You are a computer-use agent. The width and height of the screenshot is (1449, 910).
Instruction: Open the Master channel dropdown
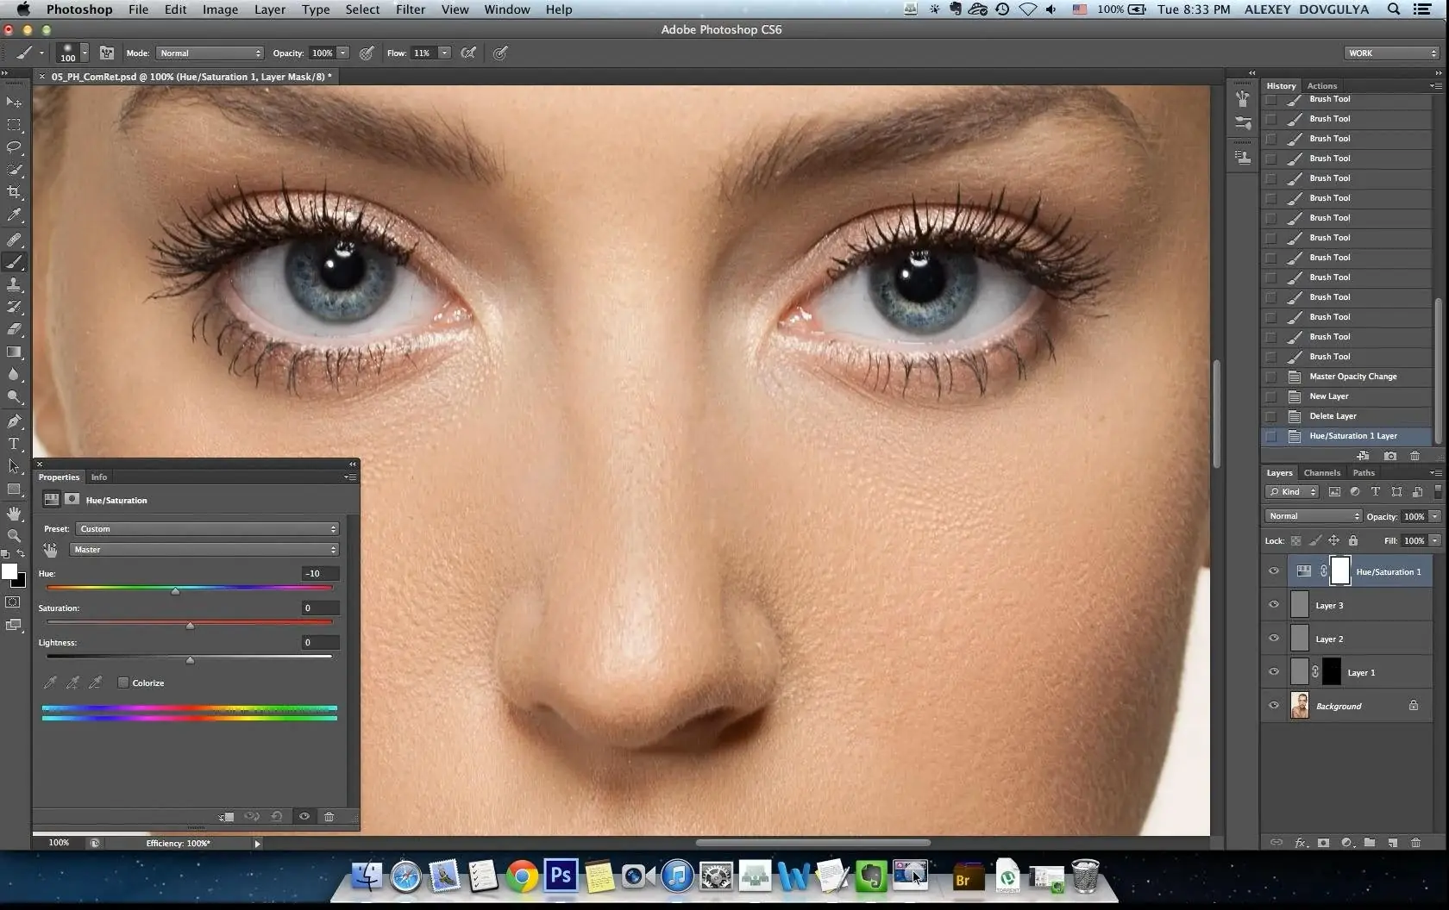pos(205,549)
